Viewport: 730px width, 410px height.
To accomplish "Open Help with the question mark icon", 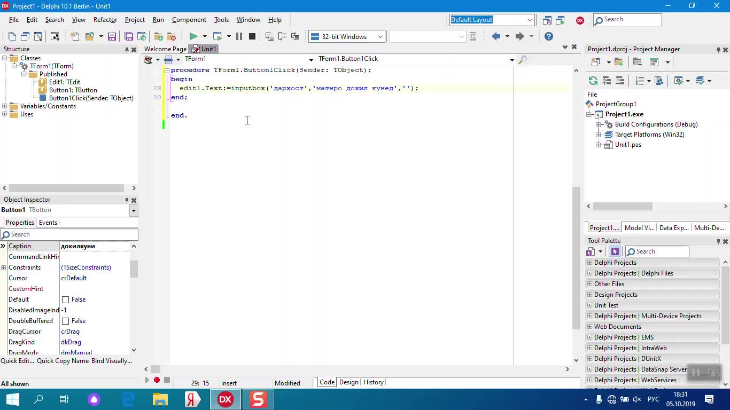I will (x=549, y=36).
